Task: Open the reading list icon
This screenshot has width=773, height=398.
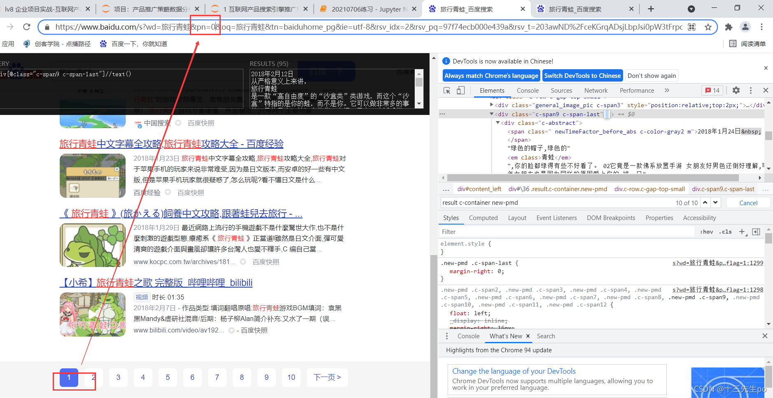Action: pyautogui.click(x=733, y=44)
